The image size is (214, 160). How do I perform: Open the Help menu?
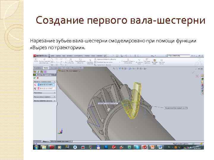[x=99, y=56]
